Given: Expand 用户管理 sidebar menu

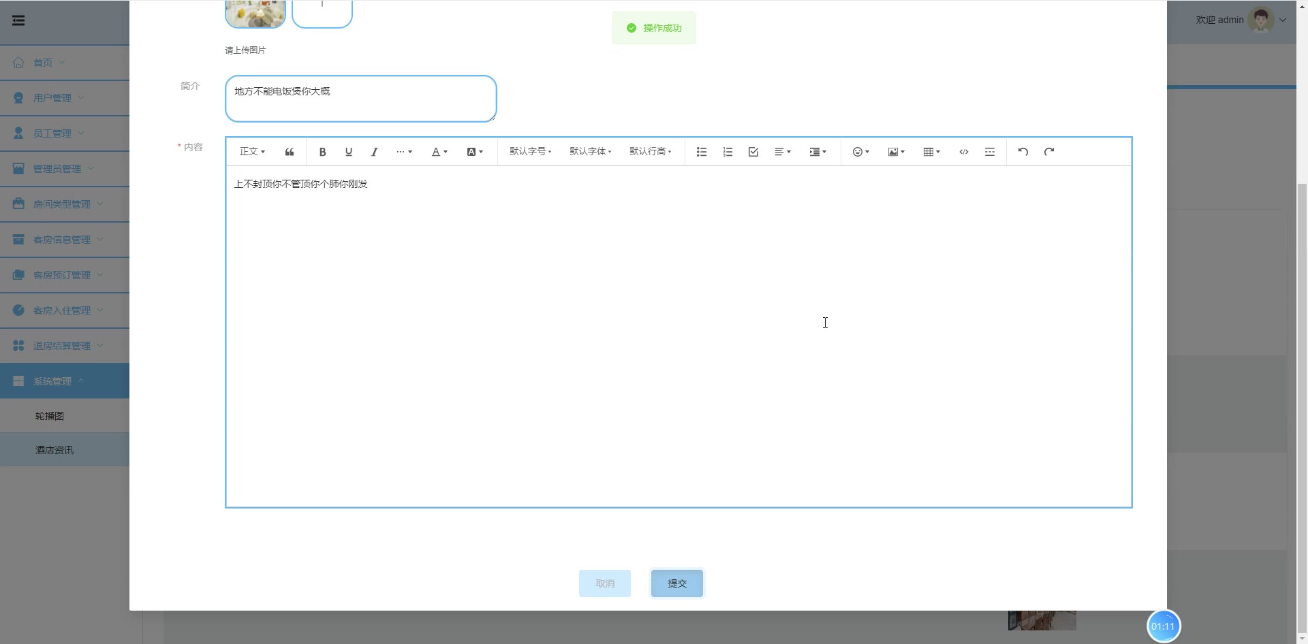Looking at the screenshot, I should point(65,98).
